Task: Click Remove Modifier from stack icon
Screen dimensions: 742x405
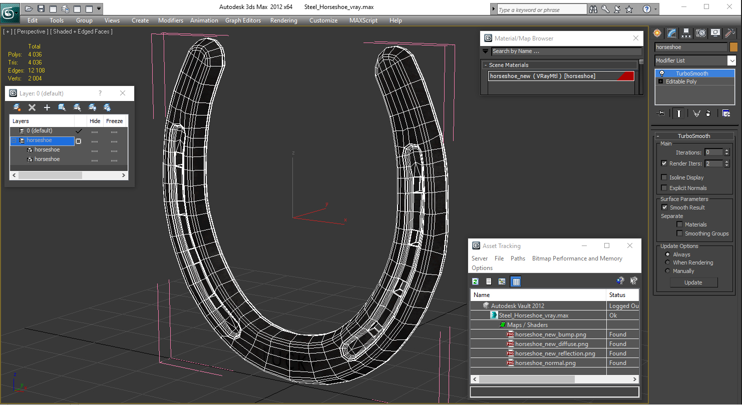Action: click(x=708, y=113)
